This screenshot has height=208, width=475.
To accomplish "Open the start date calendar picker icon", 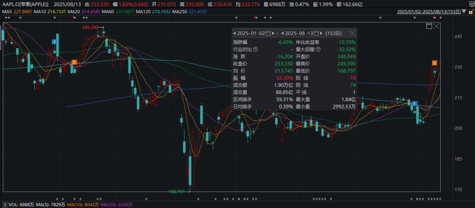I will [268, 33].
